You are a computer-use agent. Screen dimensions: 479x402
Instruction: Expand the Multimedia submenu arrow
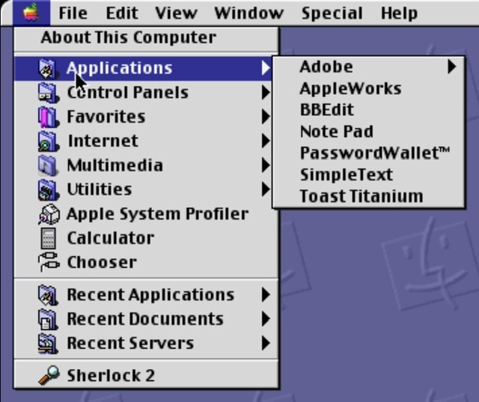pos(266,165)
